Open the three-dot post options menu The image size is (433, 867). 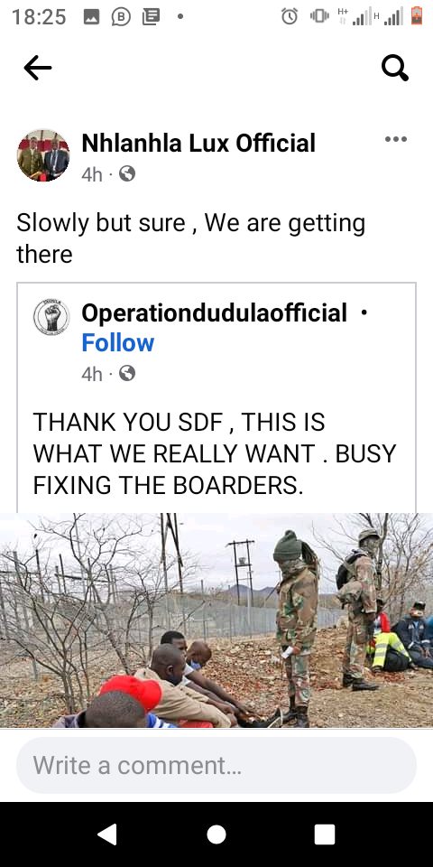(x=396, y=139)
